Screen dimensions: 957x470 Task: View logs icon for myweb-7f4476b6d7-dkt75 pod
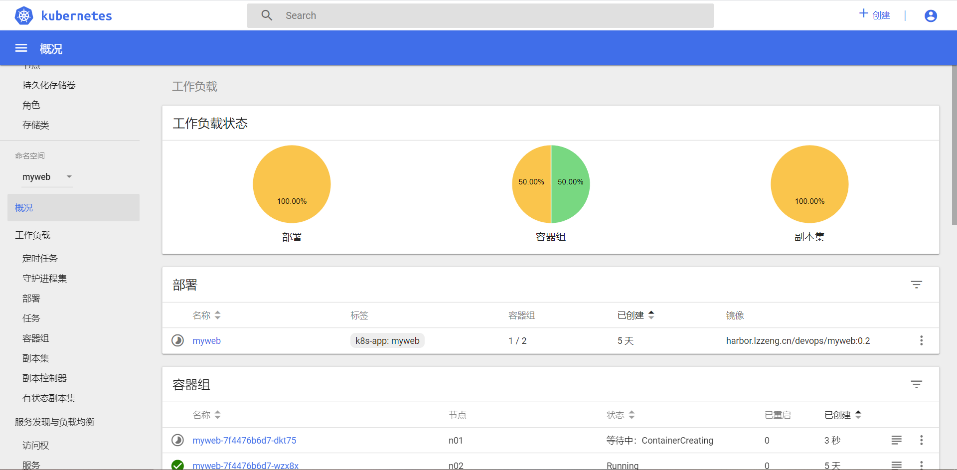[896, 440]
